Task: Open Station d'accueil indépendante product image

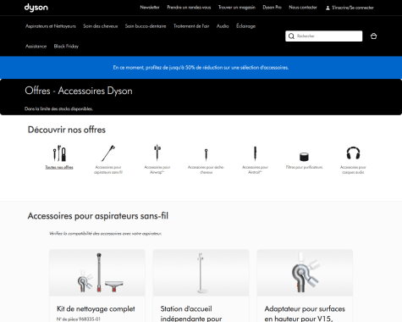Action: pyautogui.click(x=201, y=273)
